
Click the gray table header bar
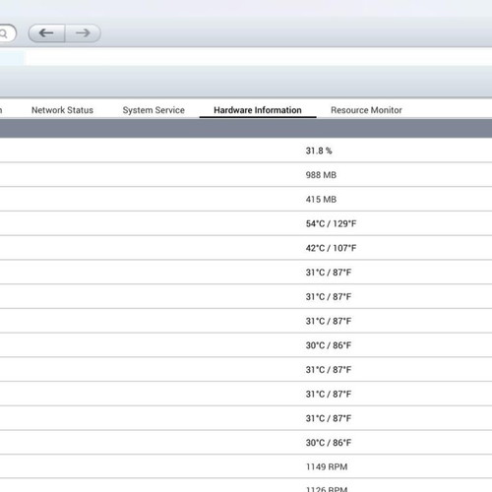(x=246, y=128)
